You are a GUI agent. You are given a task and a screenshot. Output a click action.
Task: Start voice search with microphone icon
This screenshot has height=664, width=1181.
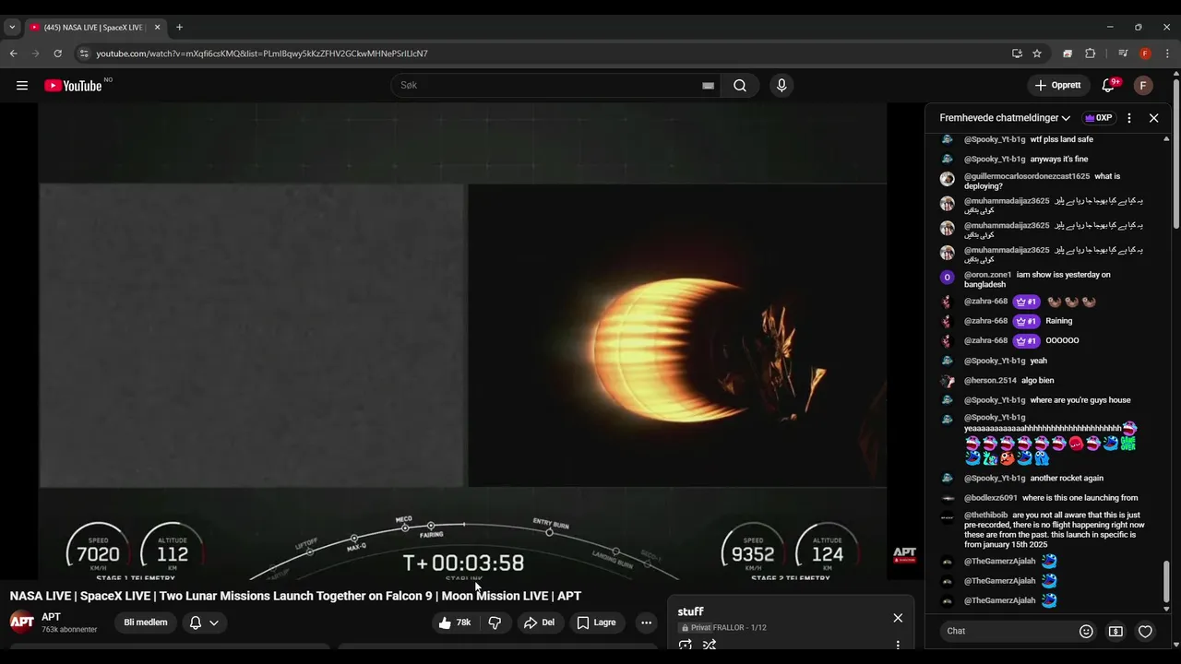point(781,86)
